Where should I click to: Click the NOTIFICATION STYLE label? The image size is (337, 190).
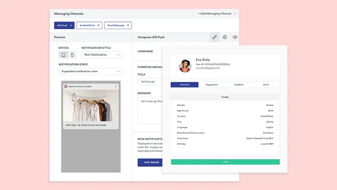[96, 48]
